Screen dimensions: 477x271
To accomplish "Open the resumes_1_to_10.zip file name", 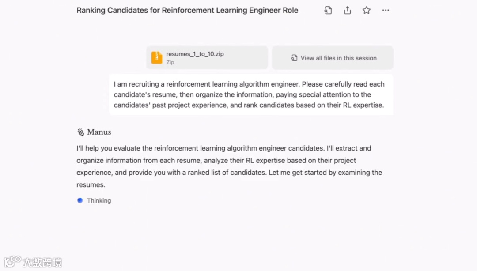I will pyautogui.click(x=195, y=54).
